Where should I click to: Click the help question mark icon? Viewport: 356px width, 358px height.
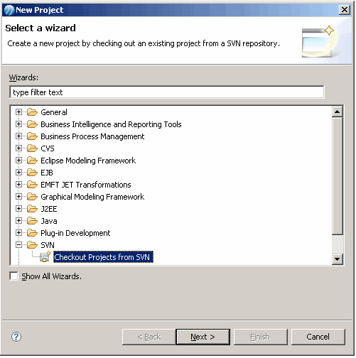click(x=16, y=337)
